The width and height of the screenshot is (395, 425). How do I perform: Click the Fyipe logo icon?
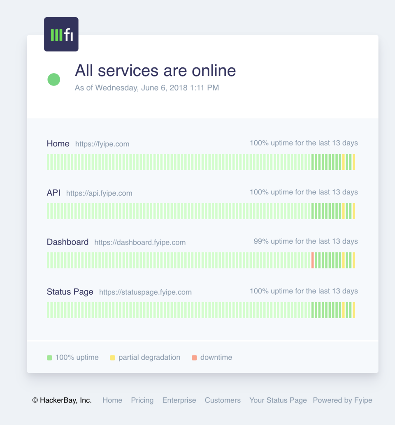tap(61, 35)
